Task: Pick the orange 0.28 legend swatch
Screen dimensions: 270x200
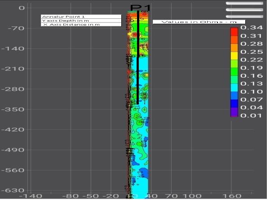Action: (x=234, y=44)
